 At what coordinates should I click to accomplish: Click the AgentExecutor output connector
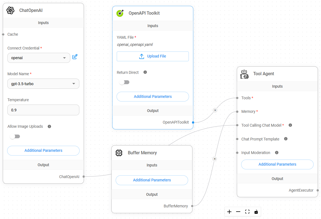click(318, 190)
